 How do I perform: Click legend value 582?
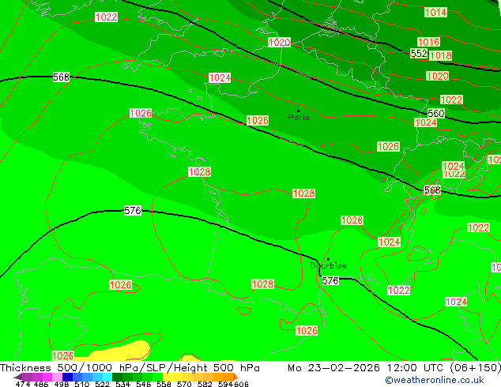(x=205, y=384)
